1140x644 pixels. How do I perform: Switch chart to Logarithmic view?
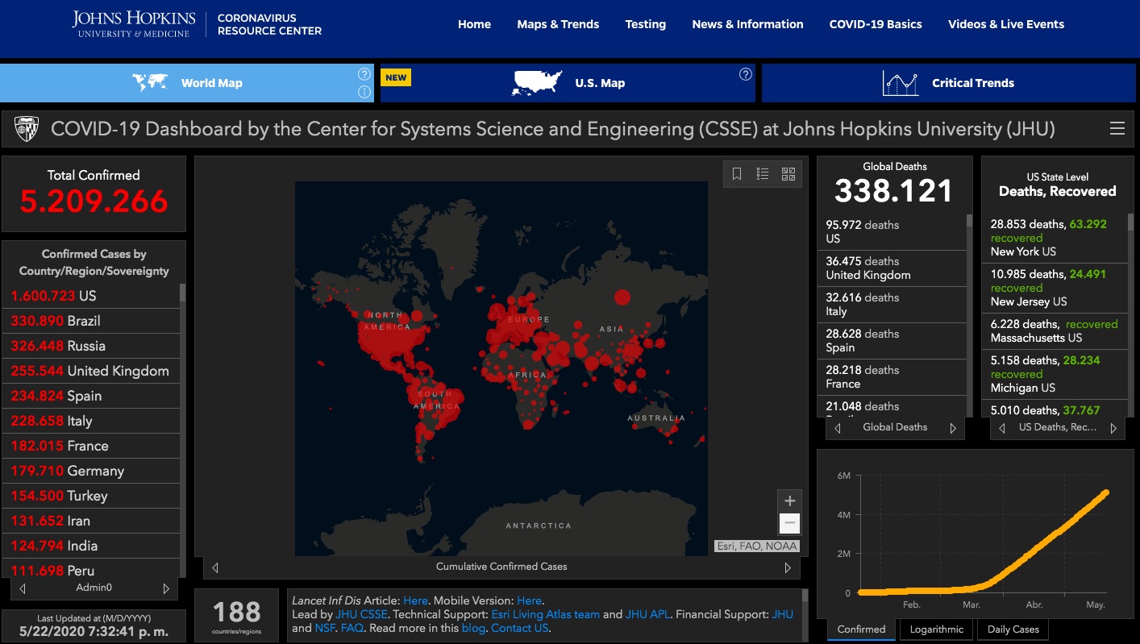coord(936,629)
